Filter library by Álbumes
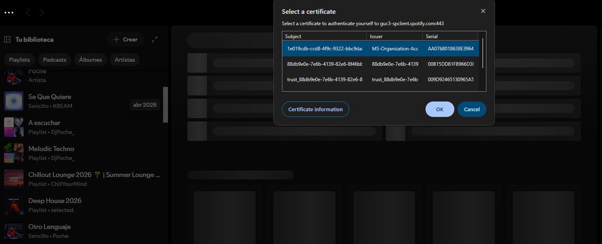Screen dimensions: 602x244 coord(90,59)
